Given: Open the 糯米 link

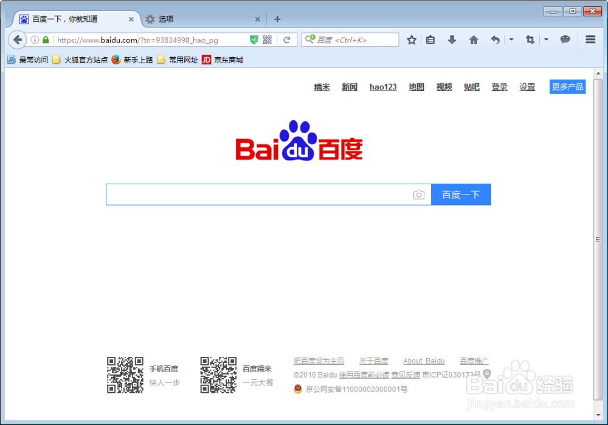Looking at the screenshot, I should [322, 87].
